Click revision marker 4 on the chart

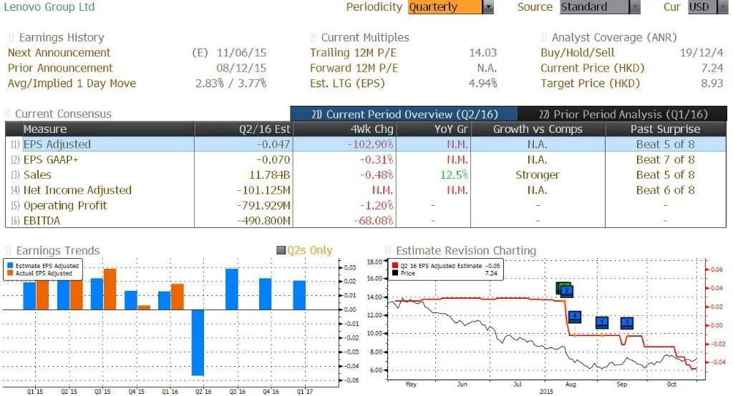tap(574, 317)
